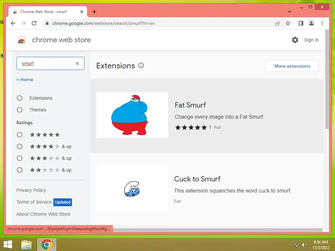View site security padlock info

coord(47,23)
